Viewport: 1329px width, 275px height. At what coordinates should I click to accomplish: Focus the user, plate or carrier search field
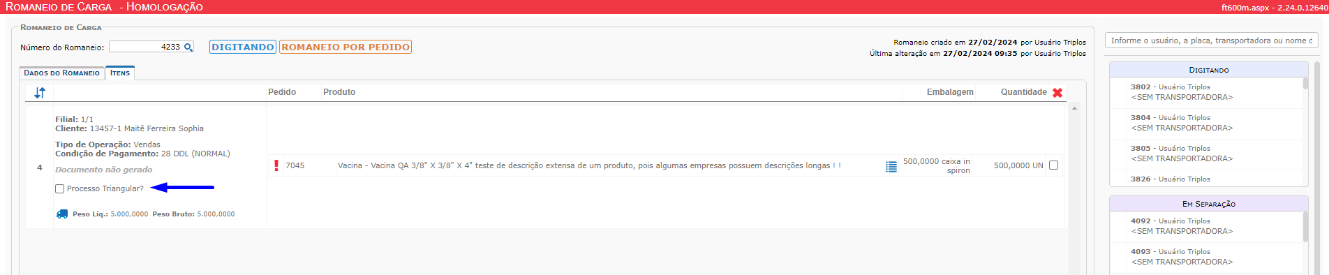pyautogui.click(x=1211, y=40)
